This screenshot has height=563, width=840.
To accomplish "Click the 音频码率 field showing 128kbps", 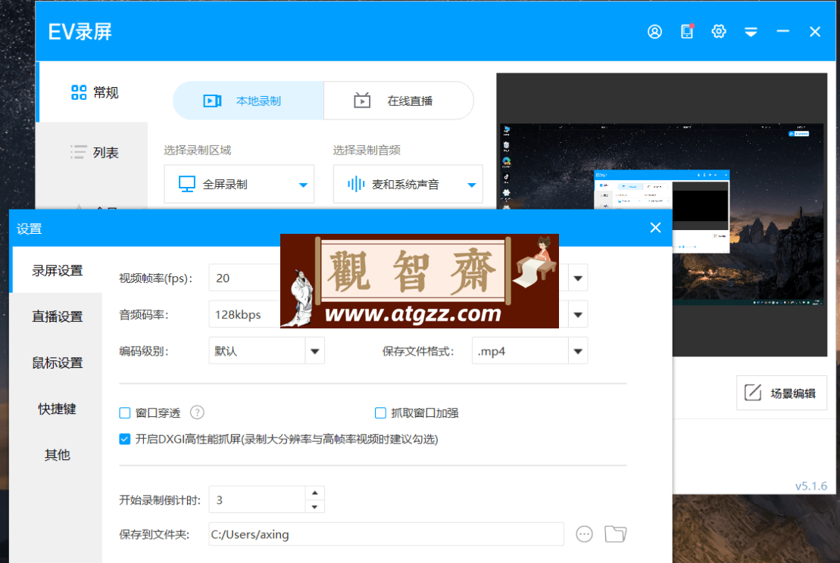I will 245,315.
